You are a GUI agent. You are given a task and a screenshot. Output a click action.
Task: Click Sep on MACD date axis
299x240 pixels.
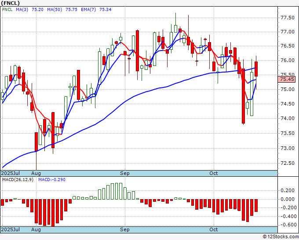(x=125, y=229)
